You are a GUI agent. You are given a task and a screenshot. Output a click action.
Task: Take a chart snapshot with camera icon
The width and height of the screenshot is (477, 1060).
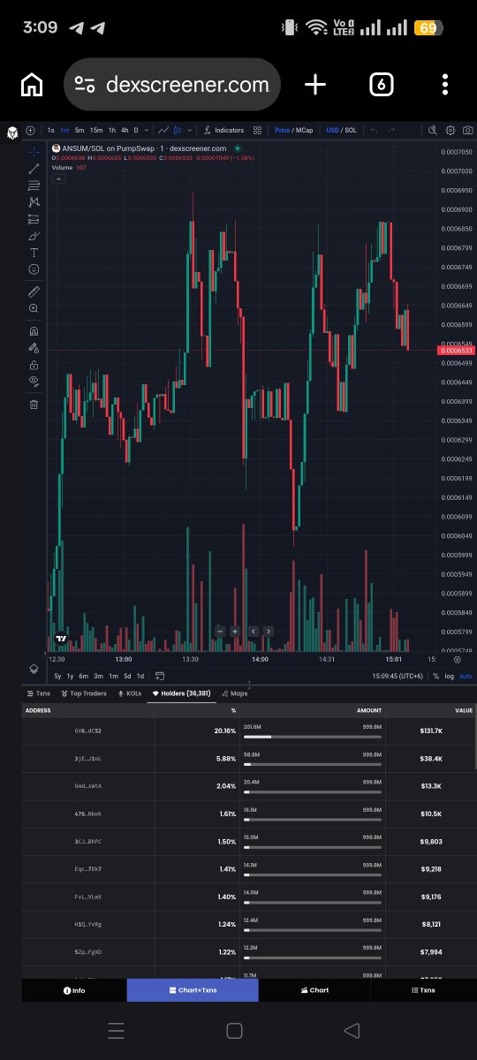pyautogui.click(x=467, y=130)
